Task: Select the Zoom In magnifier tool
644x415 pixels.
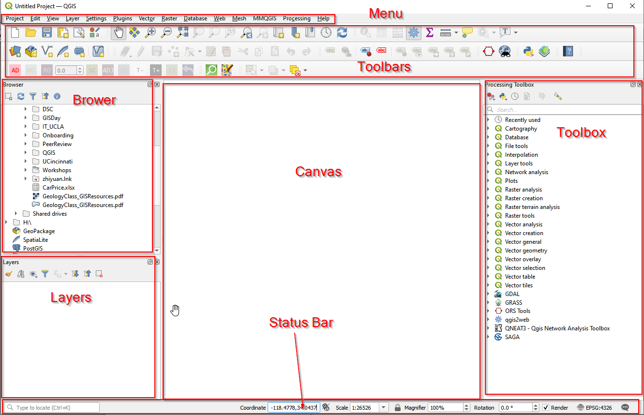Action: [x=150, y=32]
